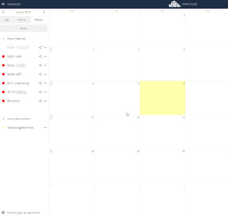Share the TEL FF calendar
Screen dimensions: 228x216
tap(40, 92)
